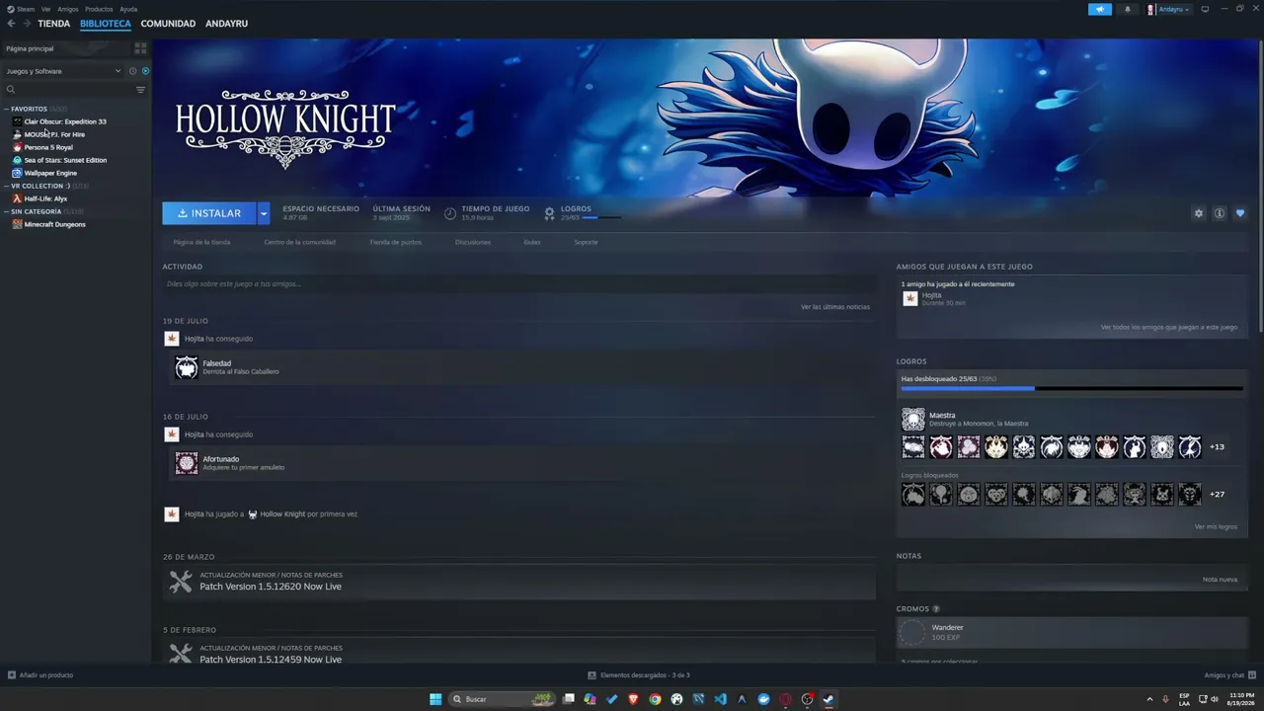
Task: Open Task View on the taskbar
Action: tap(568, 699)
